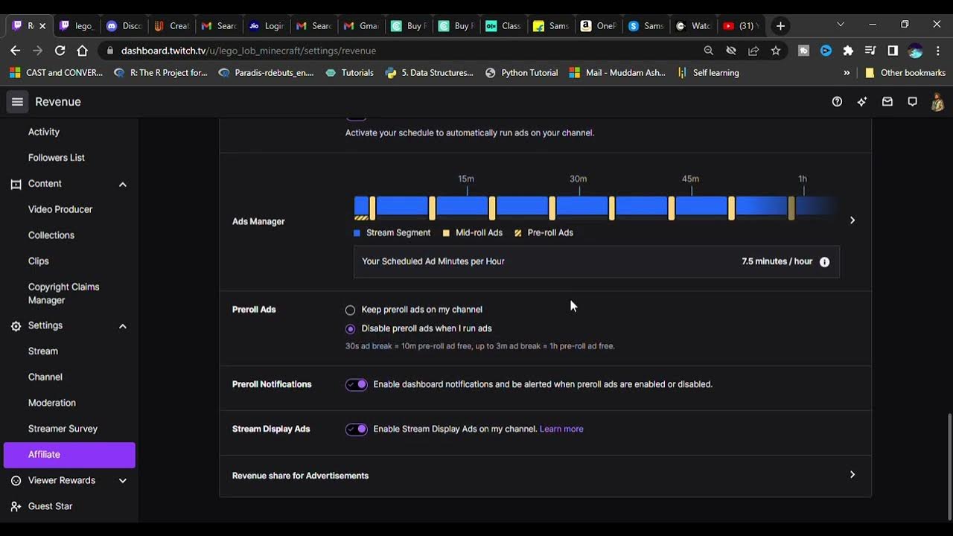The image size is (953, 536).
Task: Click the Settings gear icon in sidebar
Action: (16, 326)
